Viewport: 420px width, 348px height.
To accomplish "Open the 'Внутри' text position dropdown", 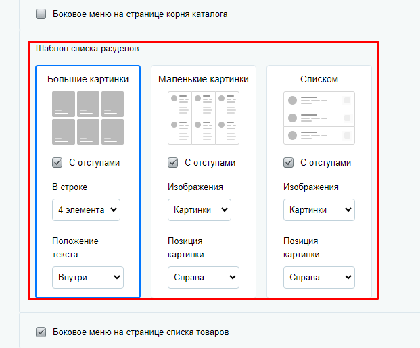I will coord(88,277).
